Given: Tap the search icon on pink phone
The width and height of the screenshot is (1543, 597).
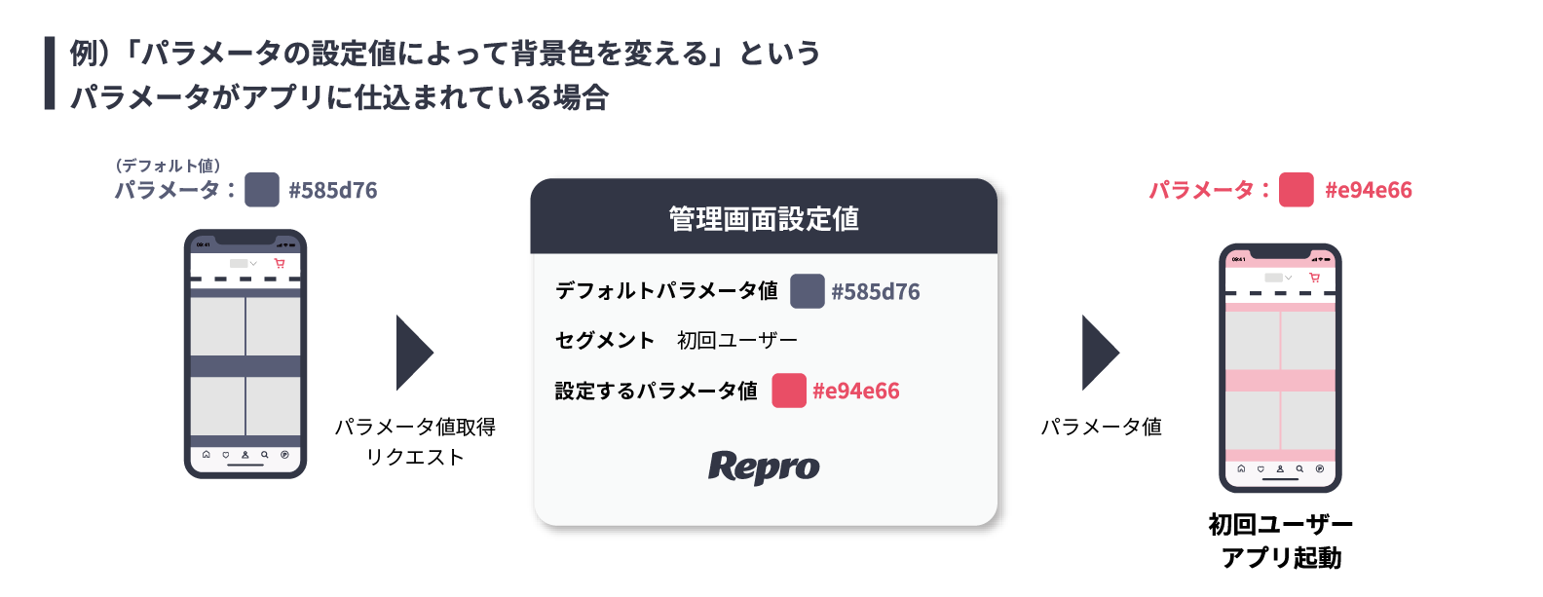Looking at the screenshot, I should click(1299, 468).
